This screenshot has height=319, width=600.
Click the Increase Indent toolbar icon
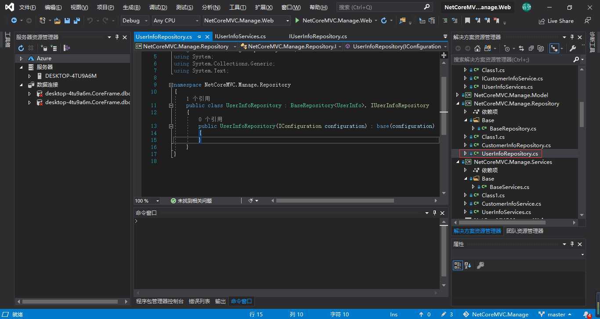[x=455, y=21]
